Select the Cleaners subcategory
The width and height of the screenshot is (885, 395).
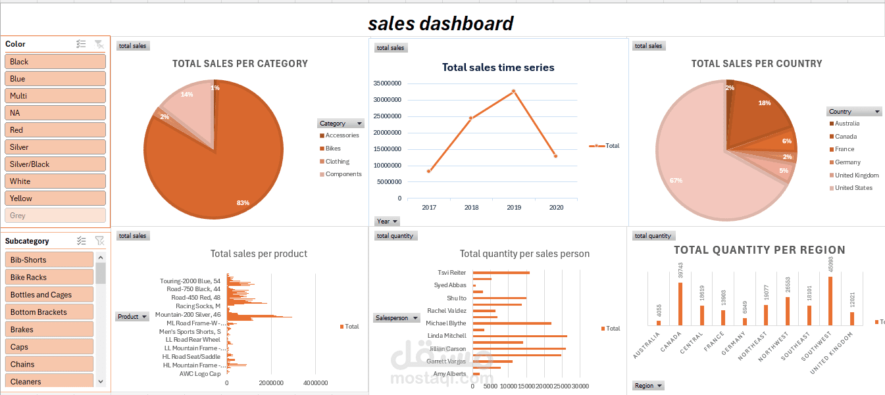[49, 381]
